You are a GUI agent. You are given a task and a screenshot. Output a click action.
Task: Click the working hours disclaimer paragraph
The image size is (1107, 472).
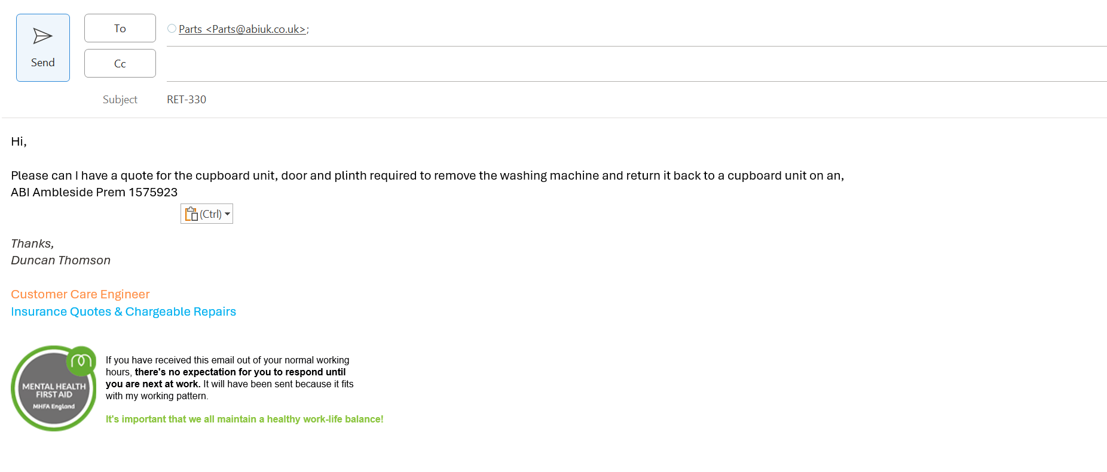[229, 378]
